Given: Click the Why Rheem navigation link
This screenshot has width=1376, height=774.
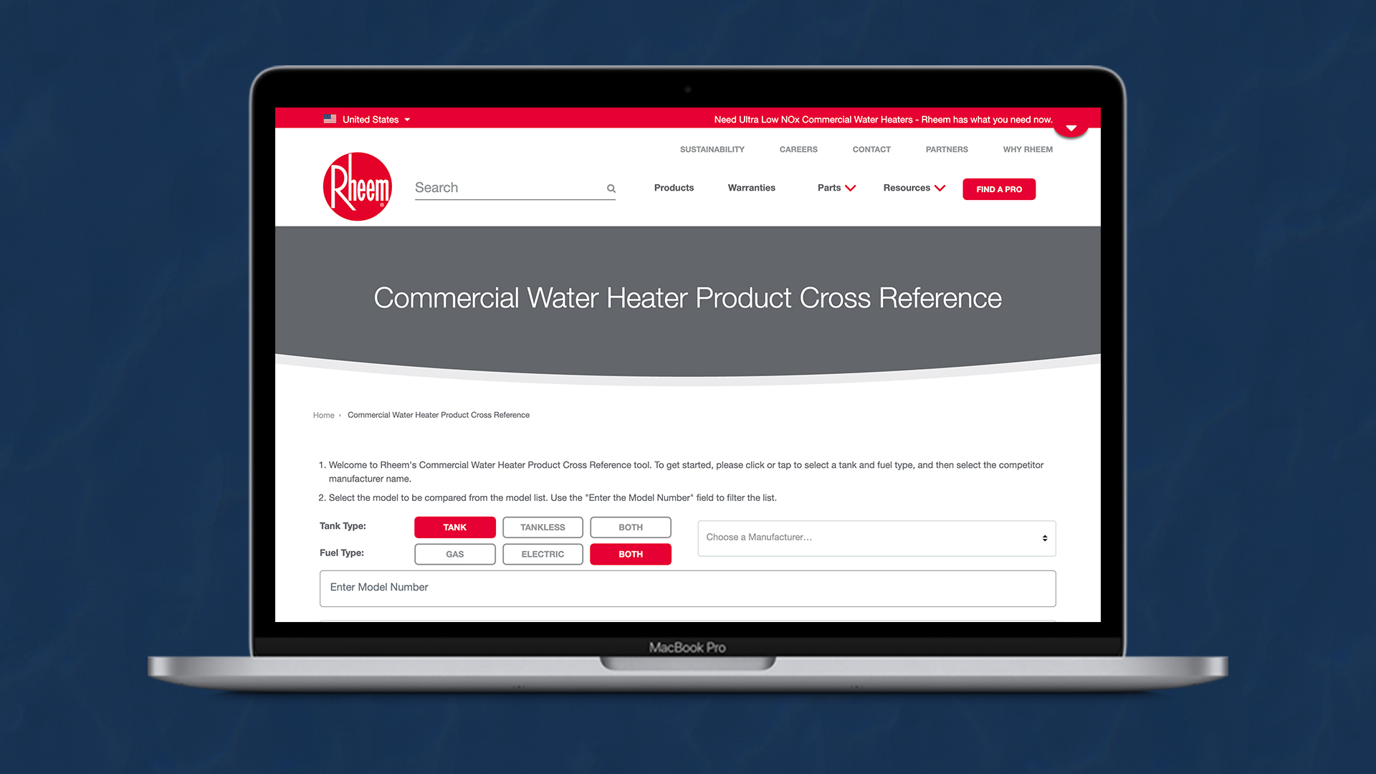Looking at the screenshot, I should pyautogui.click(x=1028, y=149).
